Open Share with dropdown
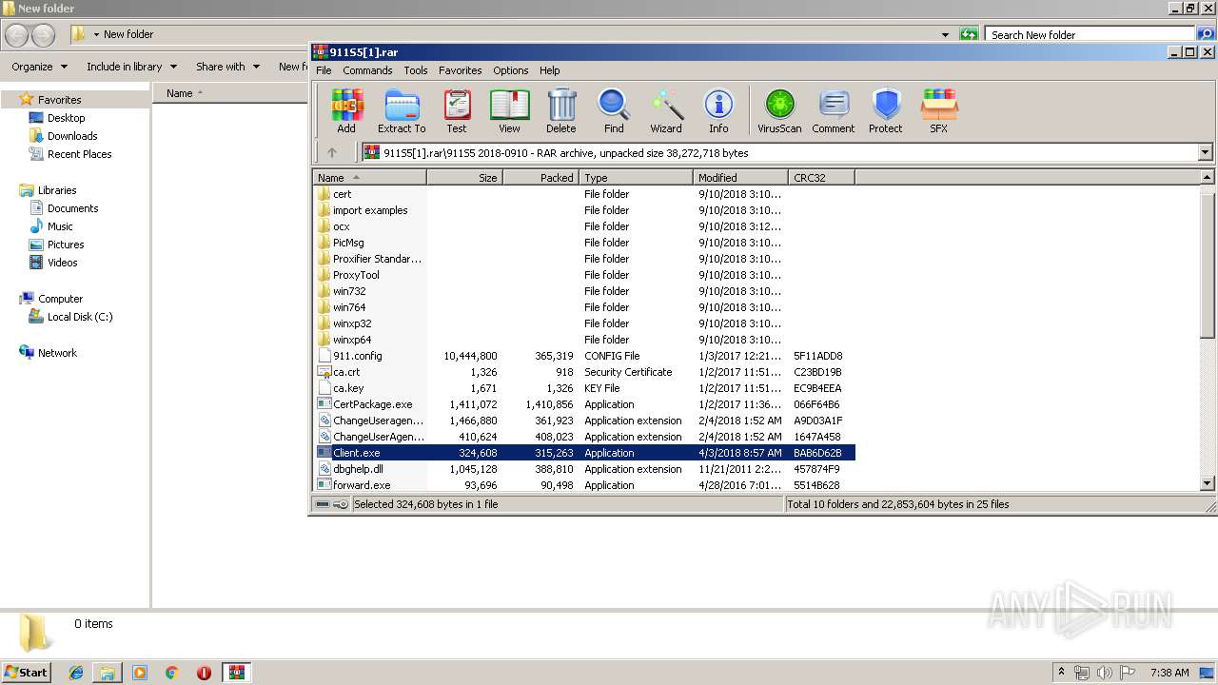This screenshot has height=685, width=1218. (227, 67)
